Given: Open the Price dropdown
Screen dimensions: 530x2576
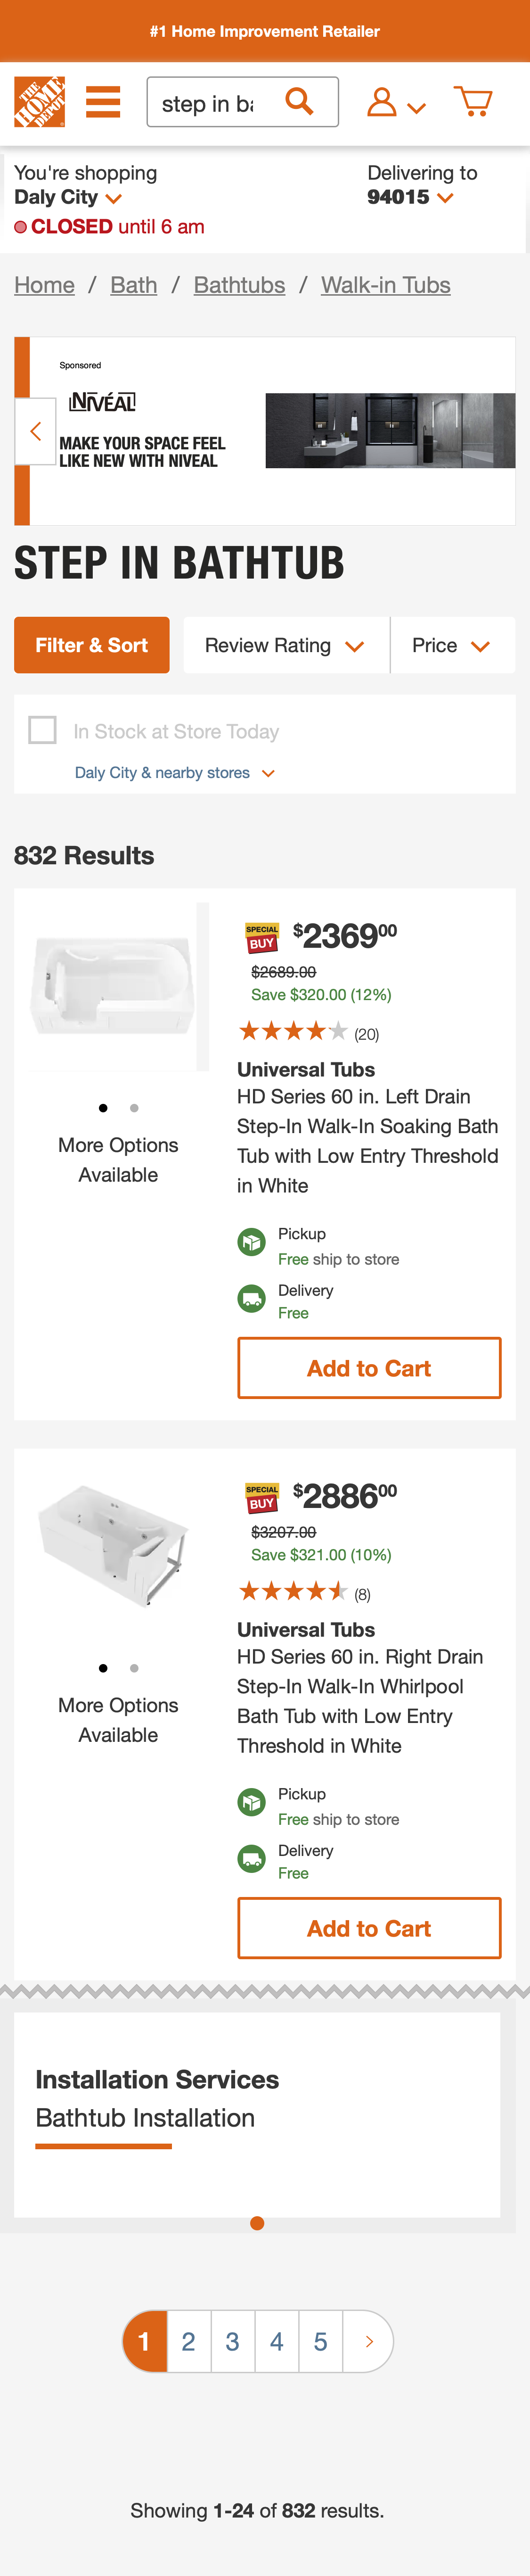Looking at the screenshot, I should (452, 645).
